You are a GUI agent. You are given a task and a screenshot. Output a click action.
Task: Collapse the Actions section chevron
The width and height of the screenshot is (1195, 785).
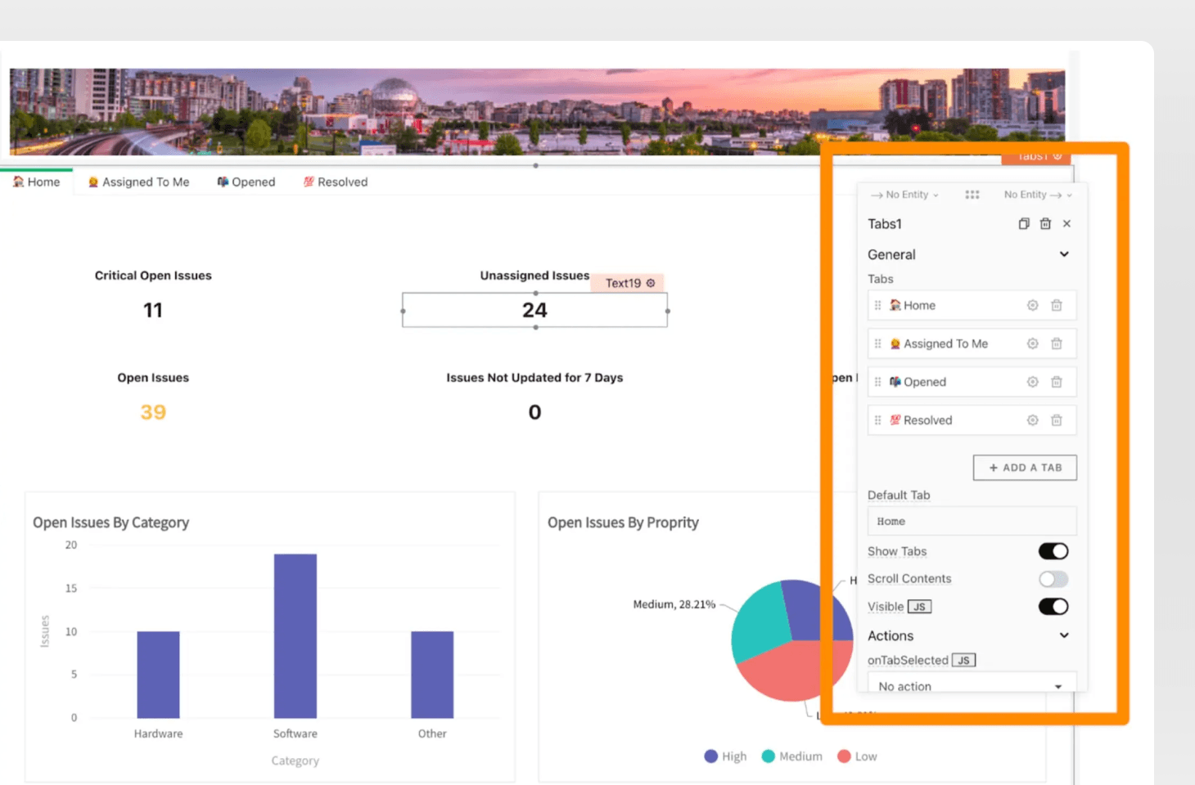pos(1063,635)
